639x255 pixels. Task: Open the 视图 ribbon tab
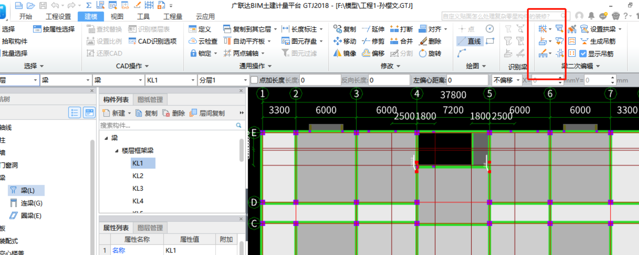coord(117,16)
